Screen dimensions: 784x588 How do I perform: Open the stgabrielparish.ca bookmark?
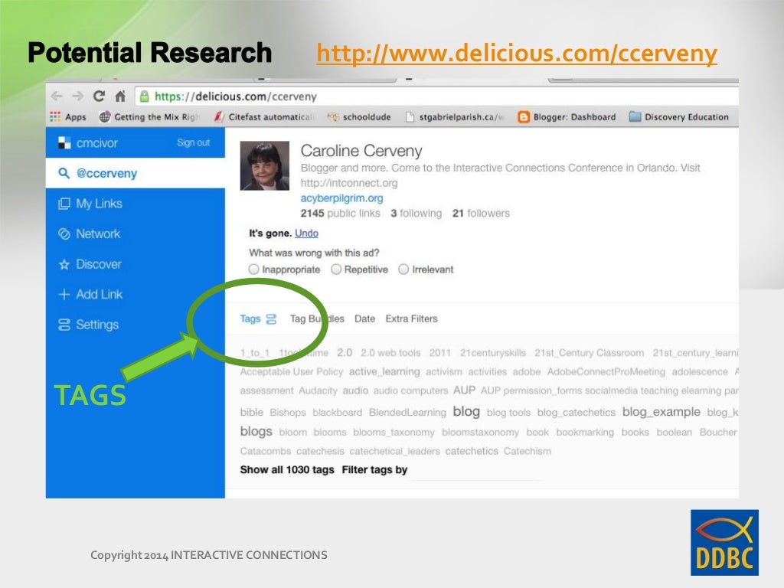455,117
